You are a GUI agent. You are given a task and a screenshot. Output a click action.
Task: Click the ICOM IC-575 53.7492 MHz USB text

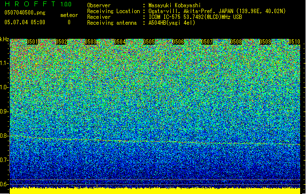196,17
